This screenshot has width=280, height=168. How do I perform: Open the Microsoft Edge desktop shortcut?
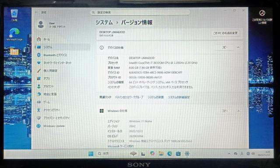pos(14,35)
